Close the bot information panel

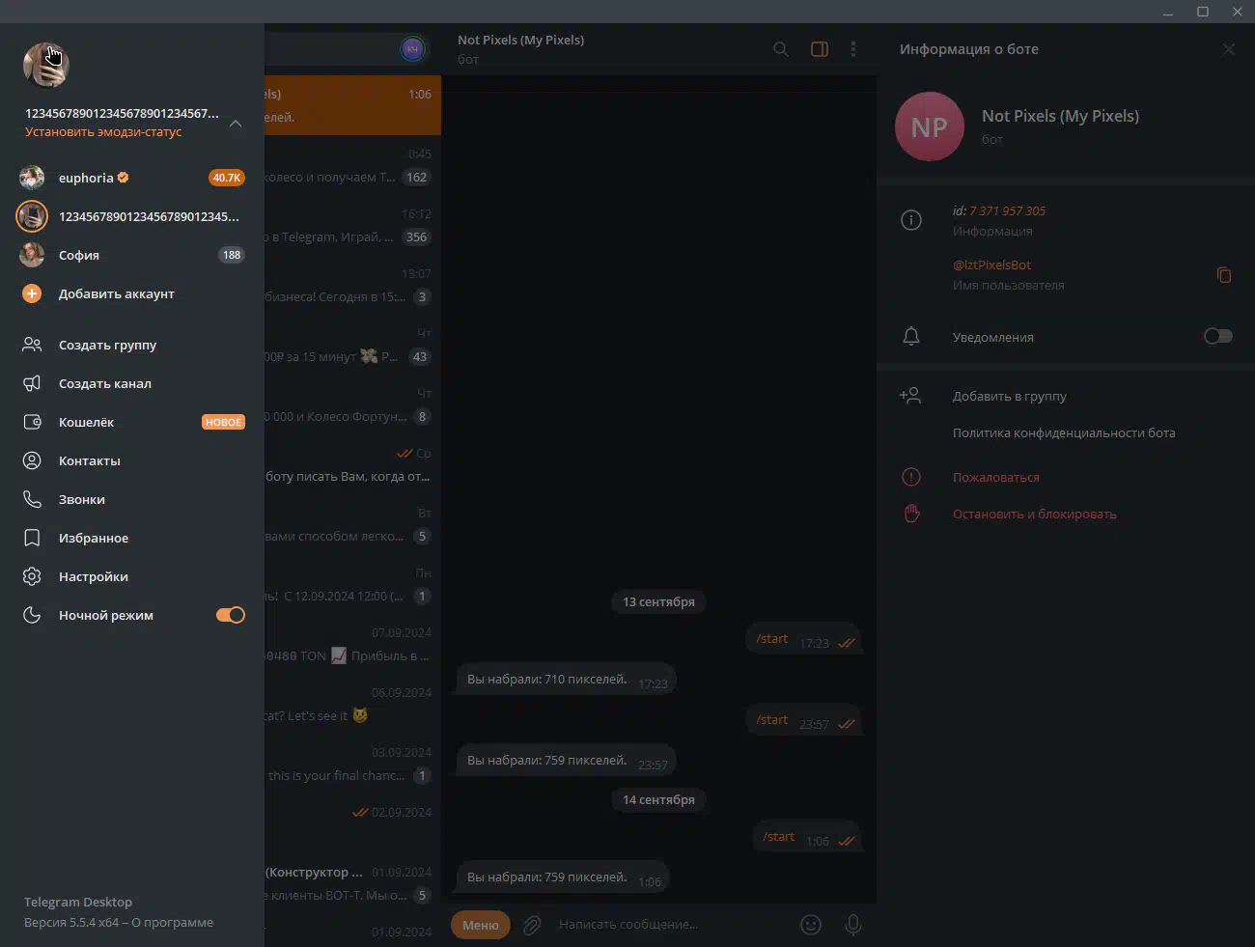coord(1228,49)
